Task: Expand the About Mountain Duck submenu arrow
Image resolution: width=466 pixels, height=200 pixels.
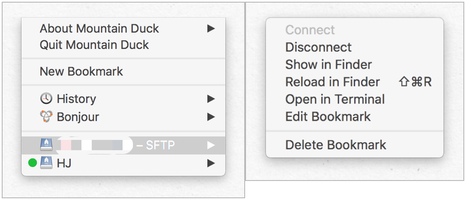Action: [211, 29]
